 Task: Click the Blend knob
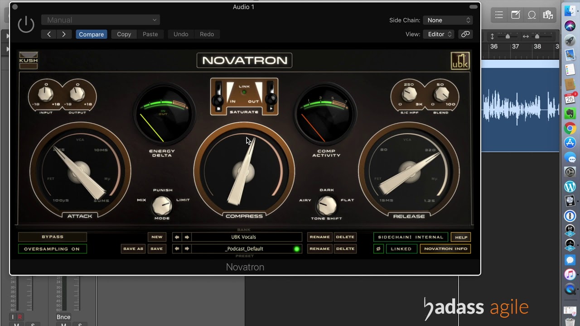[441, 94]
